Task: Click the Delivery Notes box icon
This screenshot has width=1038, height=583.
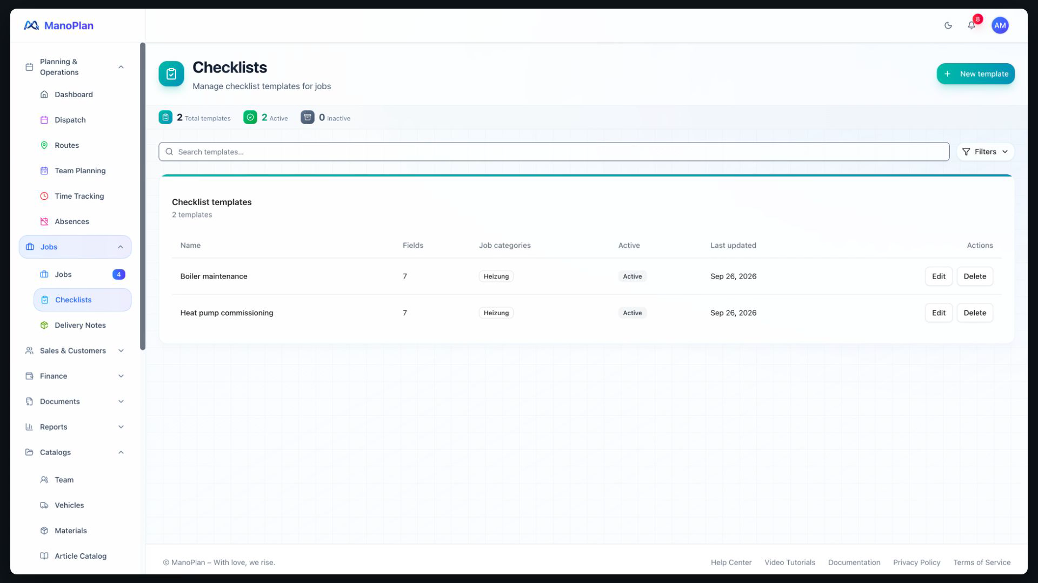Action: click(44, 325)
